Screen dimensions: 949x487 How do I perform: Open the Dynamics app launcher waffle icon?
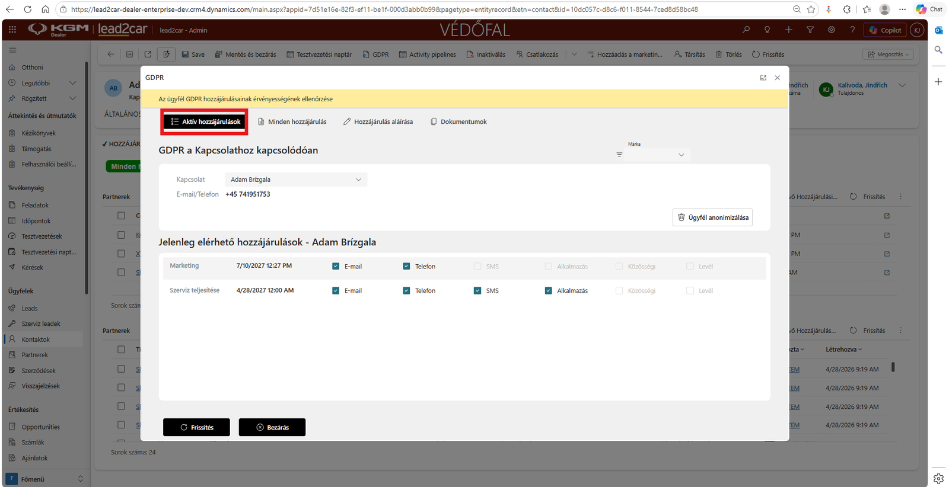12,29
